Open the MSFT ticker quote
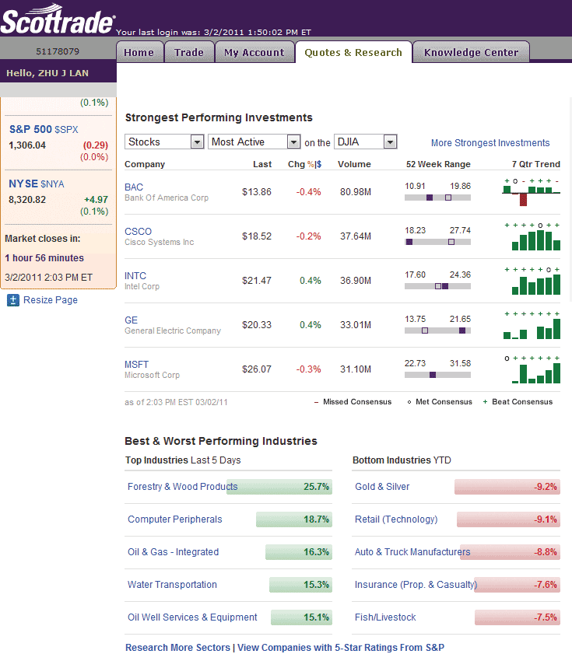The height and width of the screenshot is (661, 572). point(137,364)
